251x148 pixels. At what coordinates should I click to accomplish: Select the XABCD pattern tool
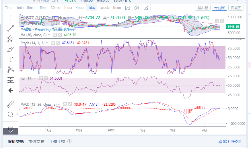click(11, 70)
